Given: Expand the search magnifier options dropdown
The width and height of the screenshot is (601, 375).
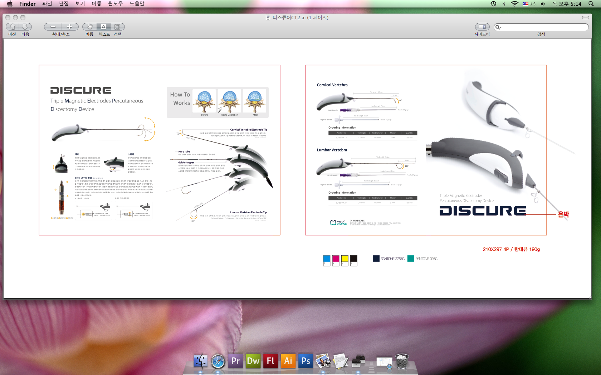Looking at the screenshot, I should pyautogui.click(x=498, y=27).
